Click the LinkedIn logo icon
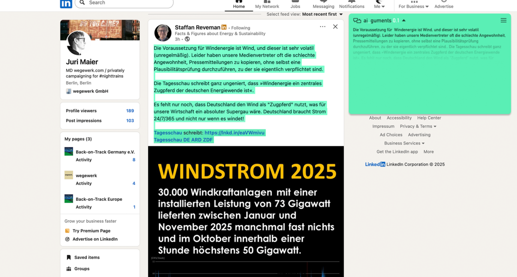Image resolution: width=517 pixels, height=277 pixels. 66,4
